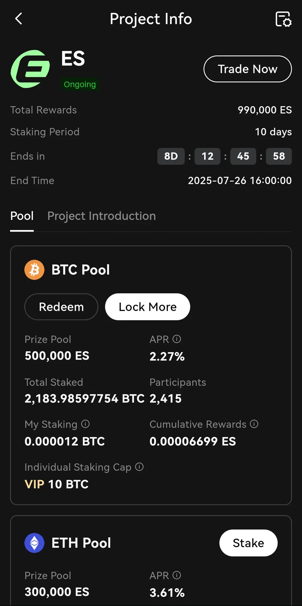Tap the Ongoing status badge

(80, 84)
